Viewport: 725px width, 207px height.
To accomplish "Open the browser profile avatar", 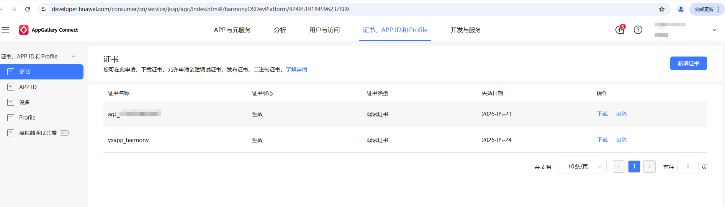I will [681, 9].
